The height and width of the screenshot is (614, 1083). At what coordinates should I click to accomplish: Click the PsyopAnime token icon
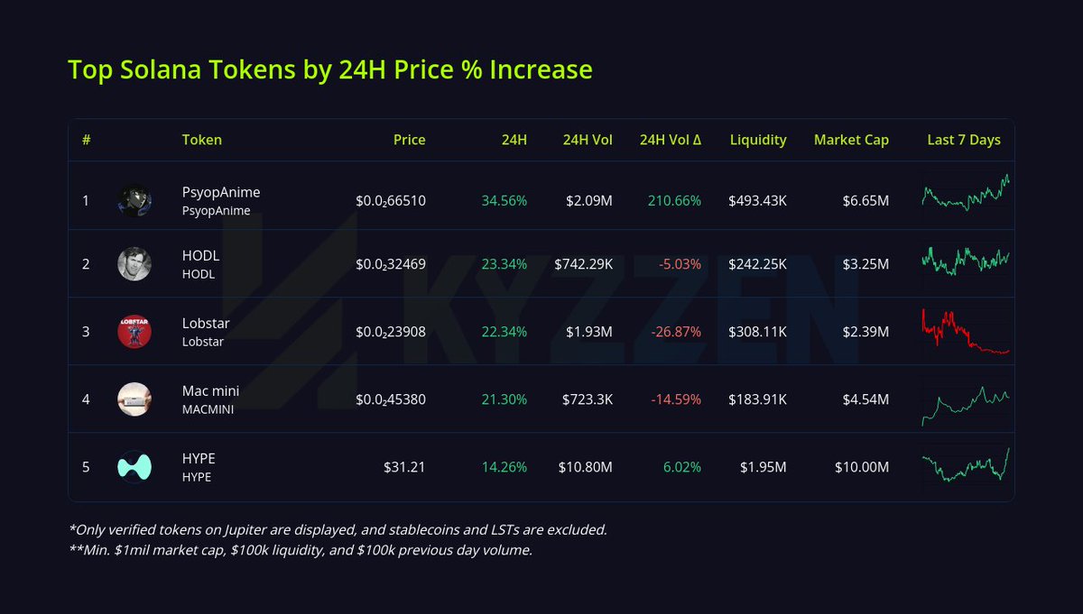(134, 200)
